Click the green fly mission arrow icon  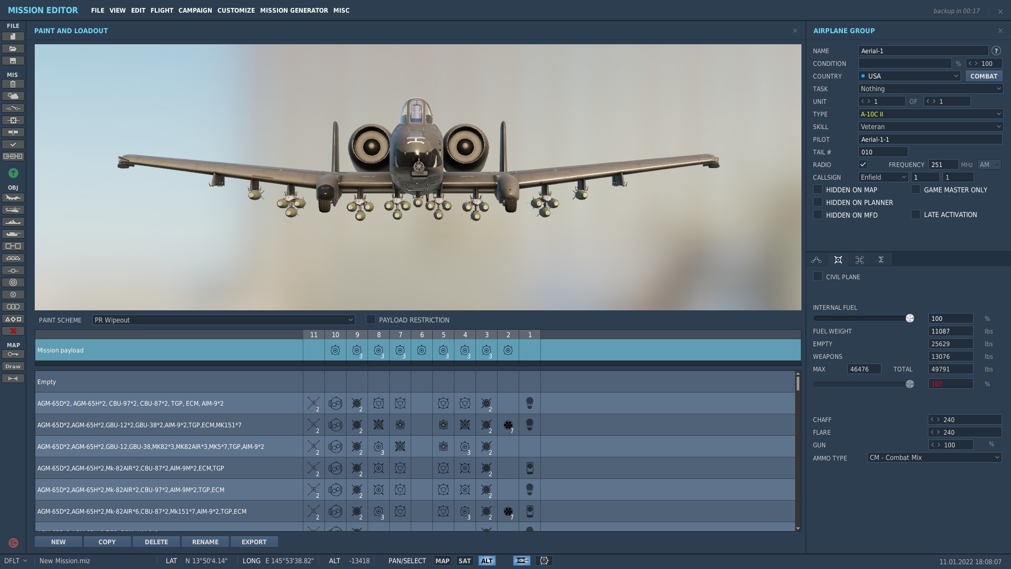tap(13, 173)
